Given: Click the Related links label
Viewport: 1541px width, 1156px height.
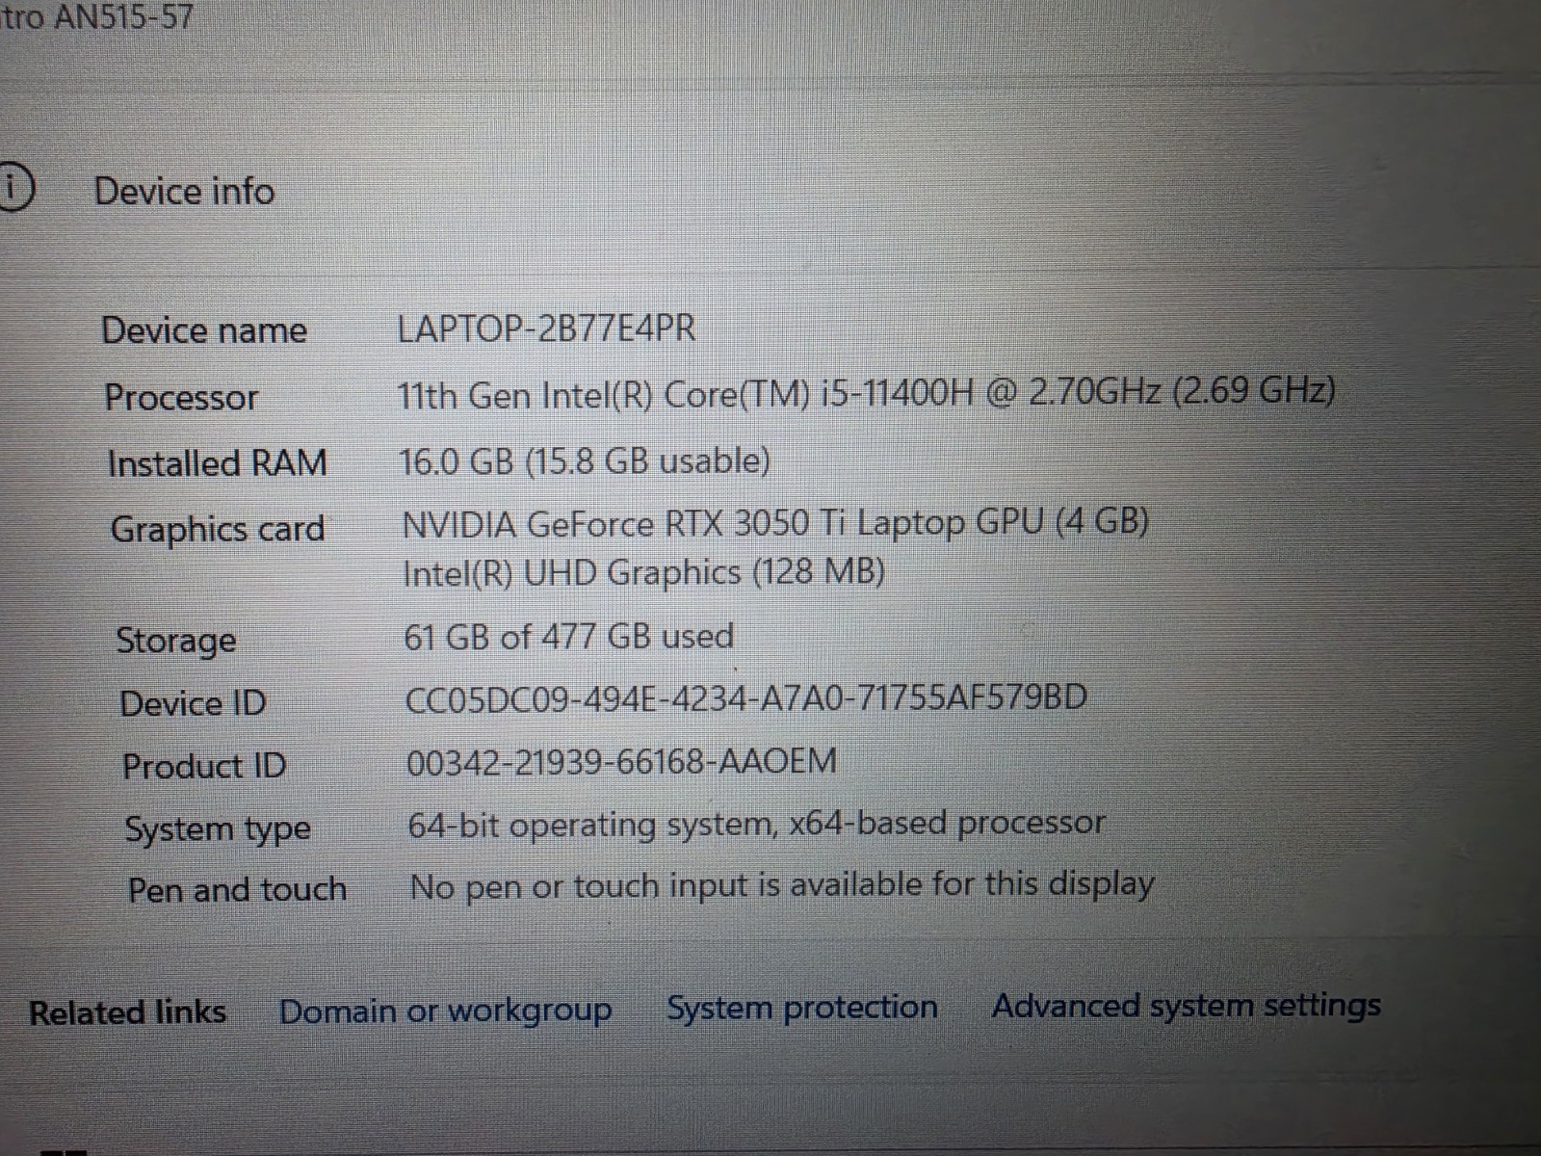Looking at the screenshot, I should 127,1012.
